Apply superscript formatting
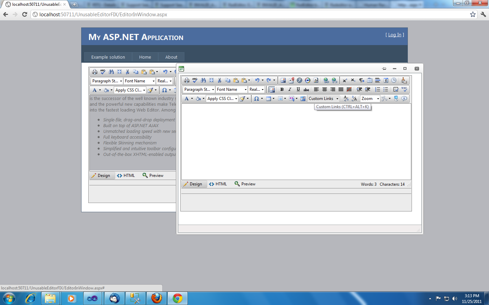 click(x=345, y=80)
